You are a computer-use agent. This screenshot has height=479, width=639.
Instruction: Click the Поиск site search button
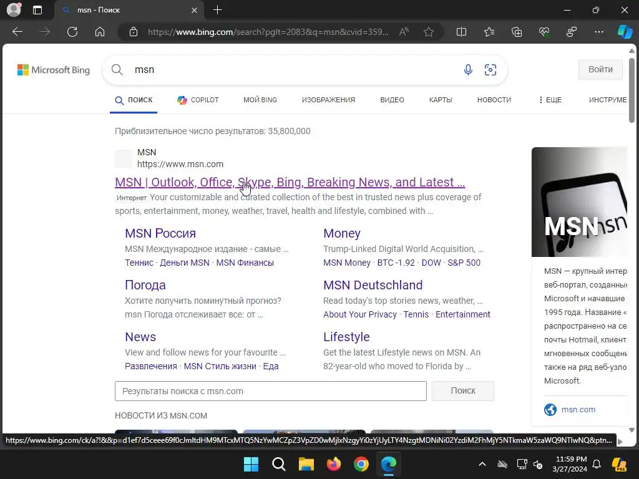pyautogui.click(x=463, y=390)
